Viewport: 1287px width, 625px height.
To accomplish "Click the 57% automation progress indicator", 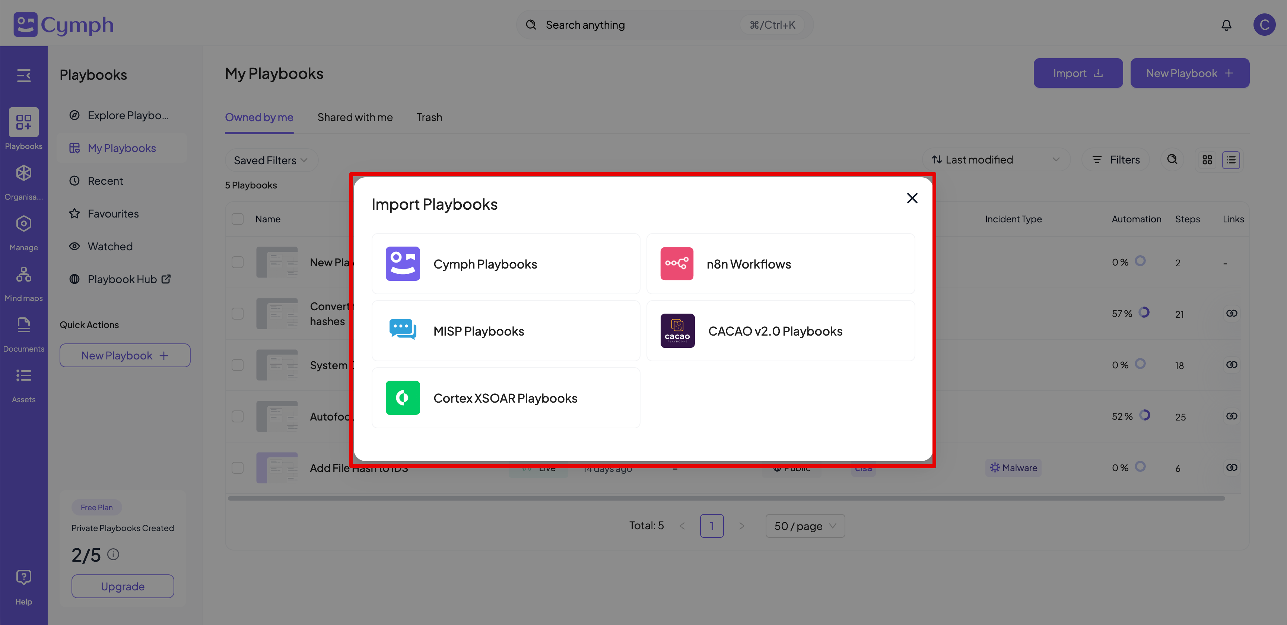I will click(1145, 313).
